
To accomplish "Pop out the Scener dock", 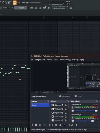I will pos(48,101).
